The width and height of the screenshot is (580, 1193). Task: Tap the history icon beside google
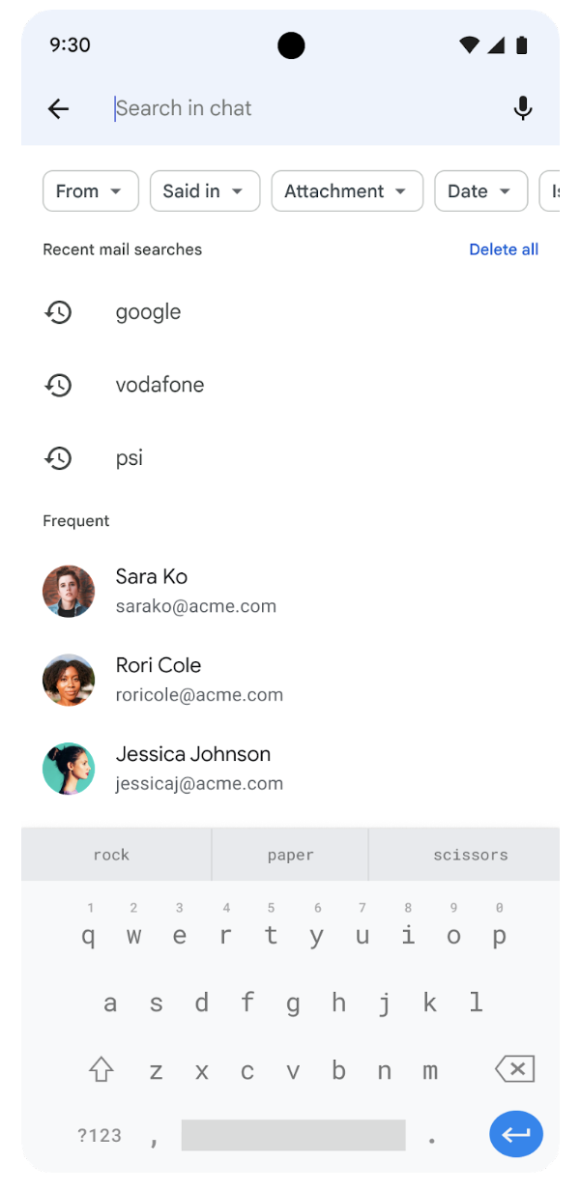[59, 312]
